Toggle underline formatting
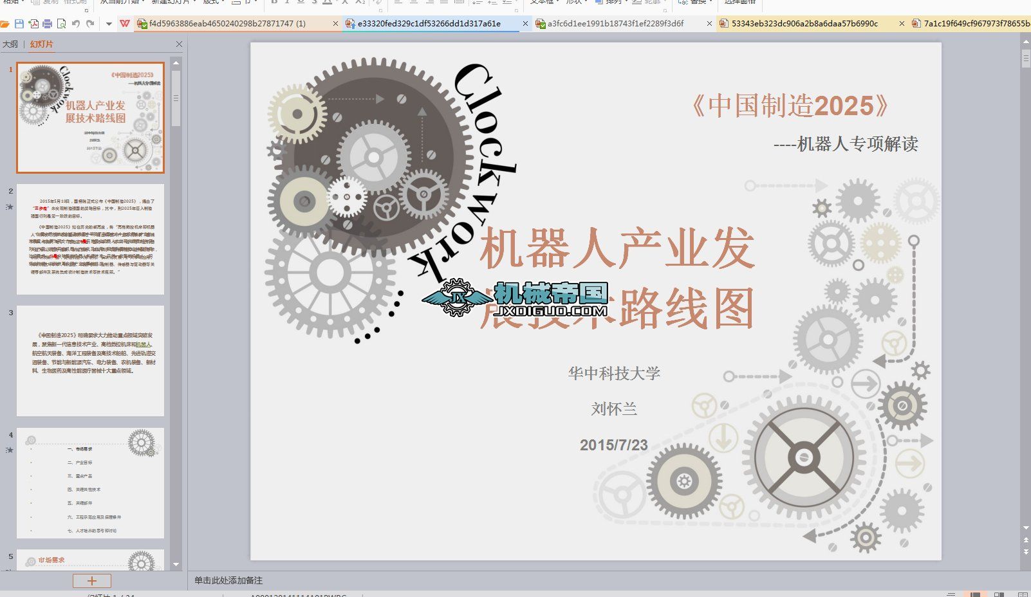Screen dimensions: 1031x597 (301, 3)
